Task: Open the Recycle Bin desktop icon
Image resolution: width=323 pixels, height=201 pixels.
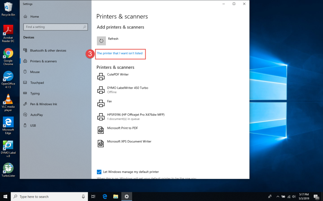Action: point(8,9)
